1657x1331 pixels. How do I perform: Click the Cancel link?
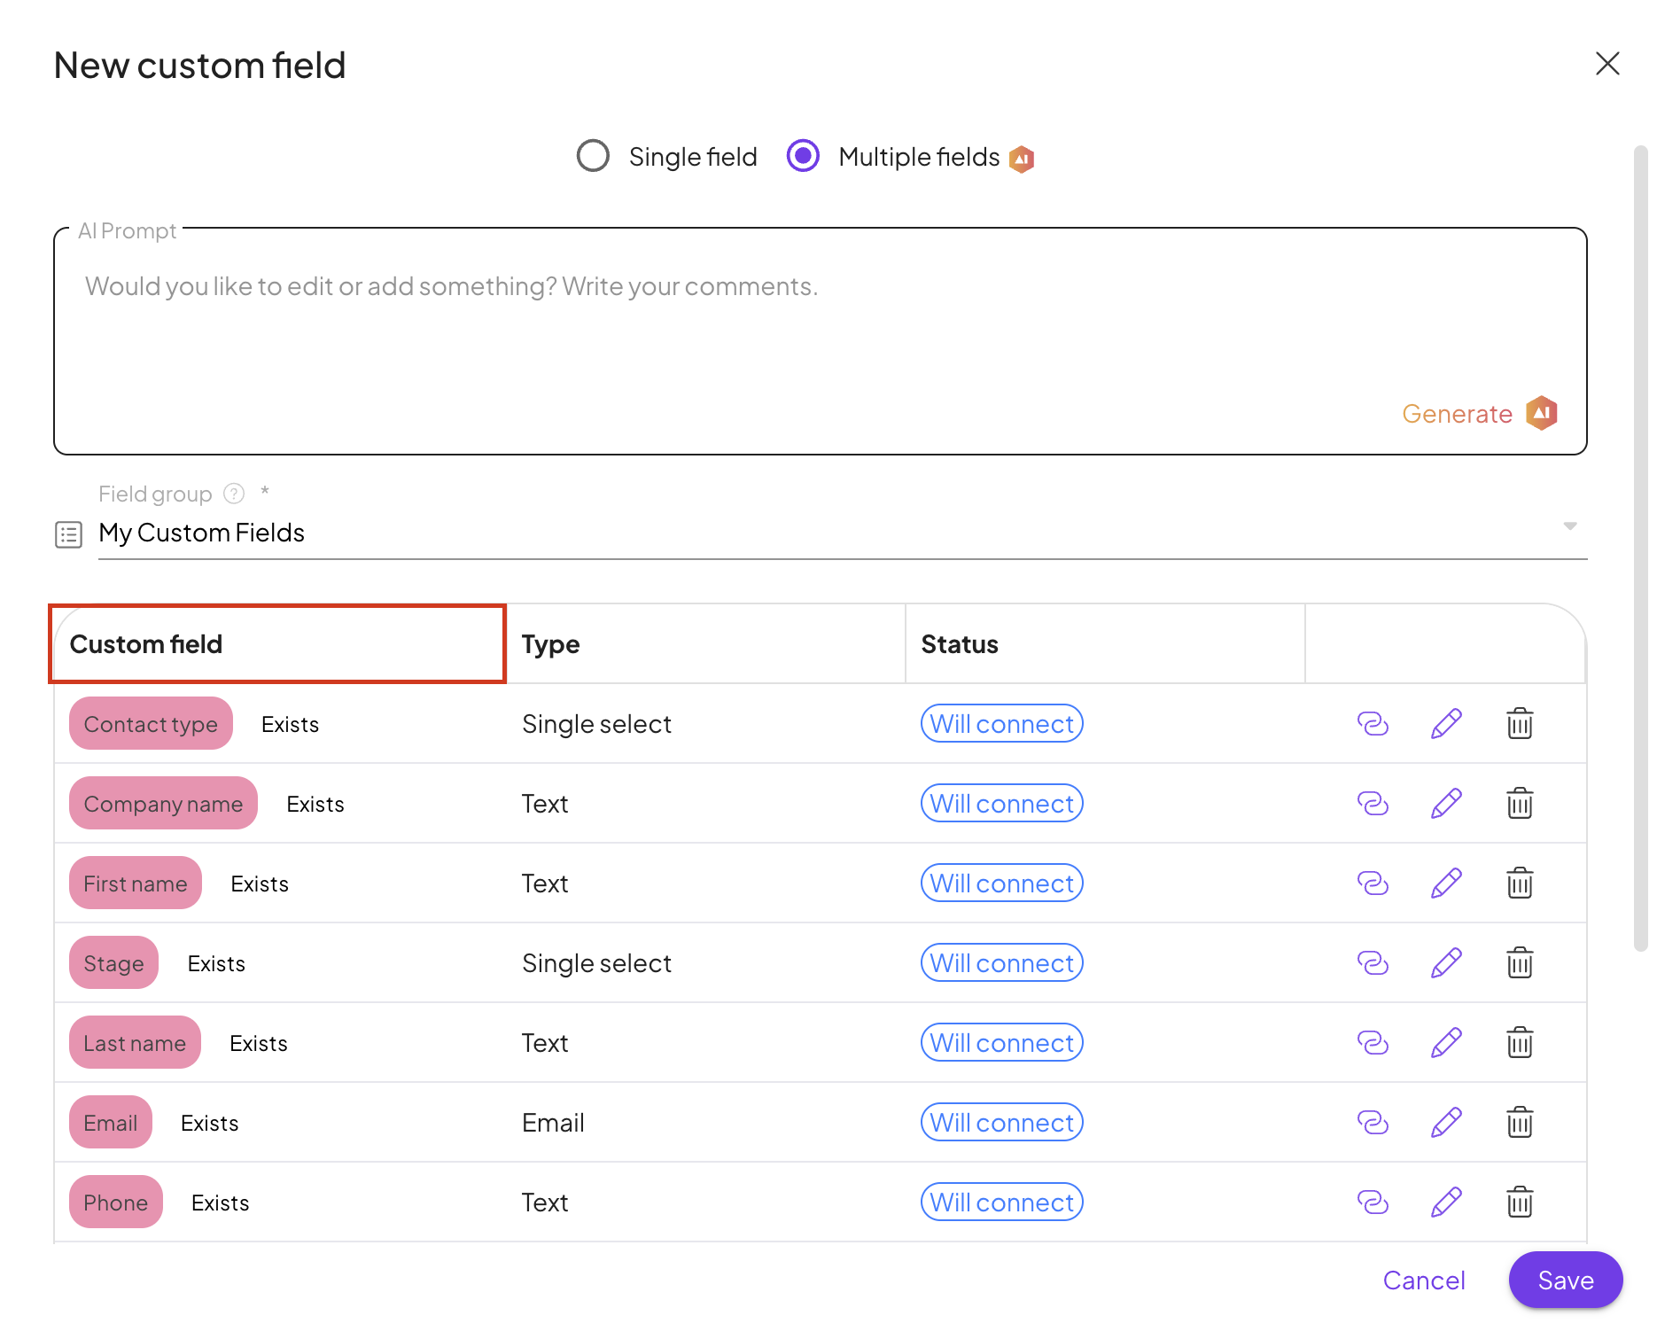point(1424,1280)
